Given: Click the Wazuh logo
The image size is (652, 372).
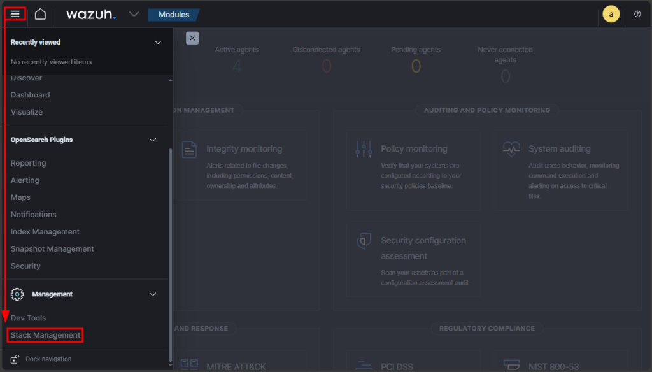Looking at the screenshot, I should 91,14.
